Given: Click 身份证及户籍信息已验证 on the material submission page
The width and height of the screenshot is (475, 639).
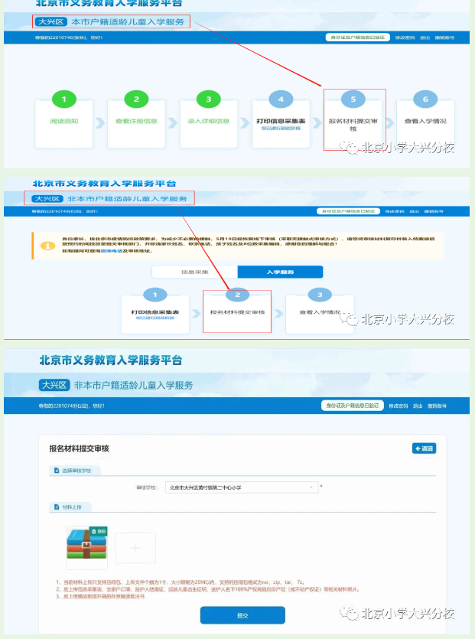Looking at the screenshot, I should pos(350,405).
